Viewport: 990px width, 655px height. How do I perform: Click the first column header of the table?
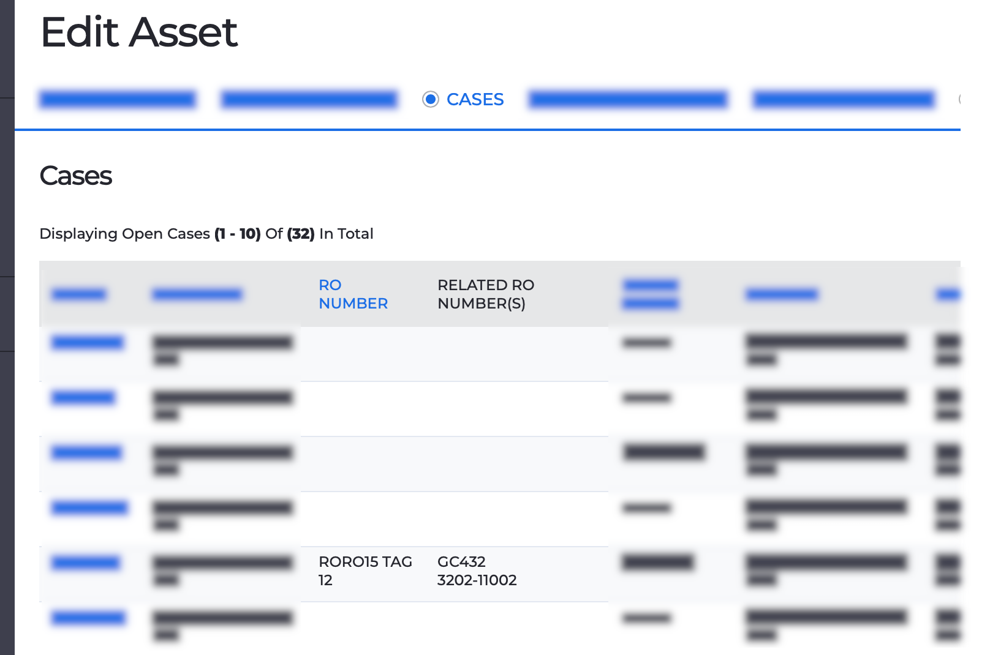click(x=79, y=294)
